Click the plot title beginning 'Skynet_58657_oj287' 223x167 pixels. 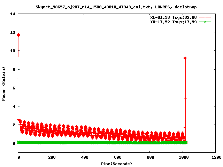point(116,7)
